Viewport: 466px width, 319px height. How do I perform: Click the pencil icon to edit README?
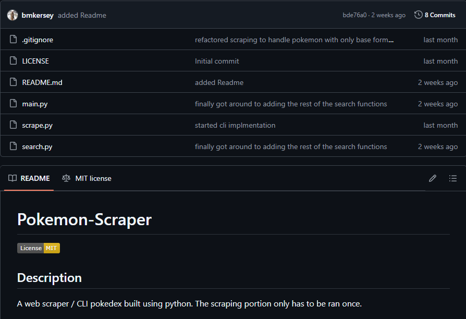(433, 178)
